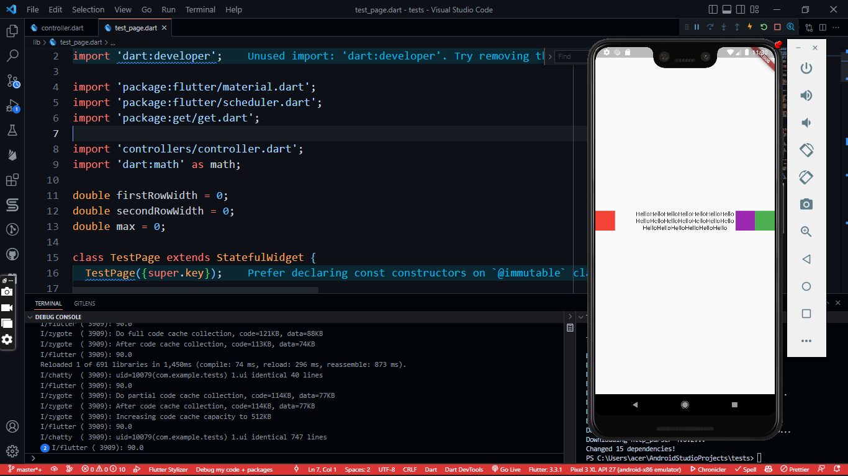Open the Extensions view

[12, 180]
